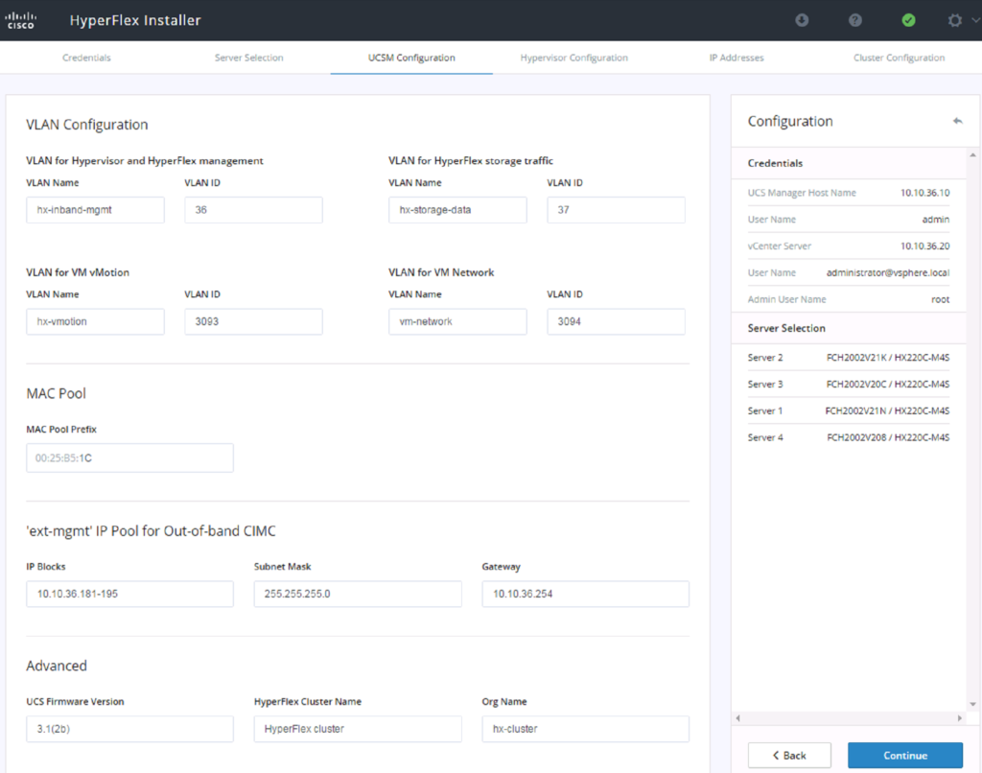Open the help question mark icon

click(854, 20)
